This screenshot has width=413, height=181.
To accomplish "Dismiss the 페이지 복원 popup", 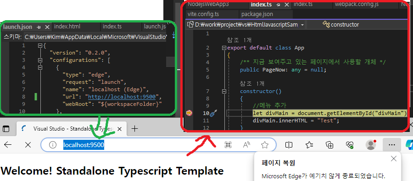I will click(394, 159).
